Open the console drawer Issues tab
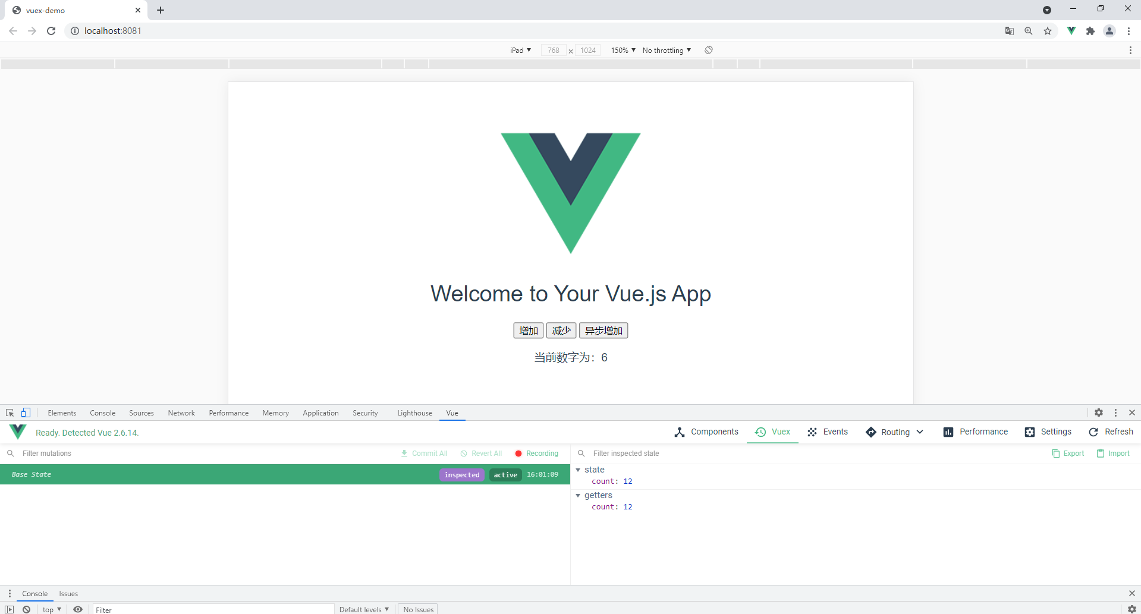1141x614 pixels. (x=68, y=594)
